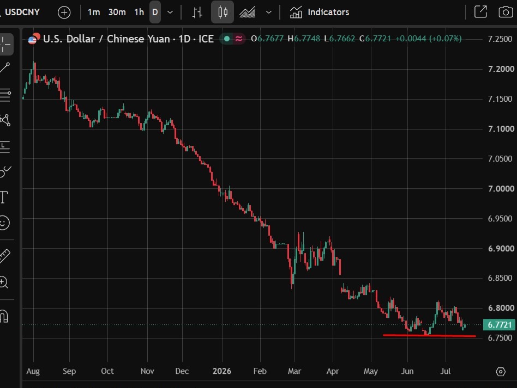This screenshot has width=517, height=388.
Task: Click the pink data update indicator
Action: [239, 39]
